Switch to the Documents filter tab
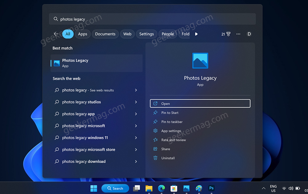 (x=105, y=34)
